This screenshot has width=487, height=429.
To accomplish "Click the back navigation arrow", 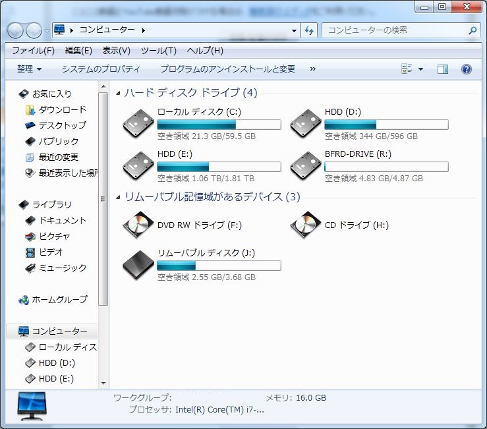I will tap(15, 30).
